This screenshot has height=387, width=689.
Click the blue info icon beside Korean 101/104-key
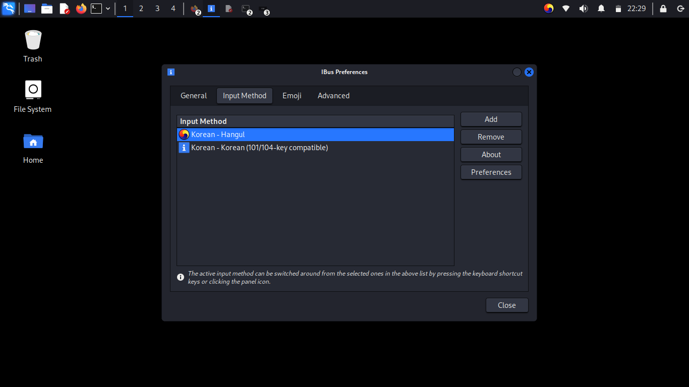tap(184, 148)
